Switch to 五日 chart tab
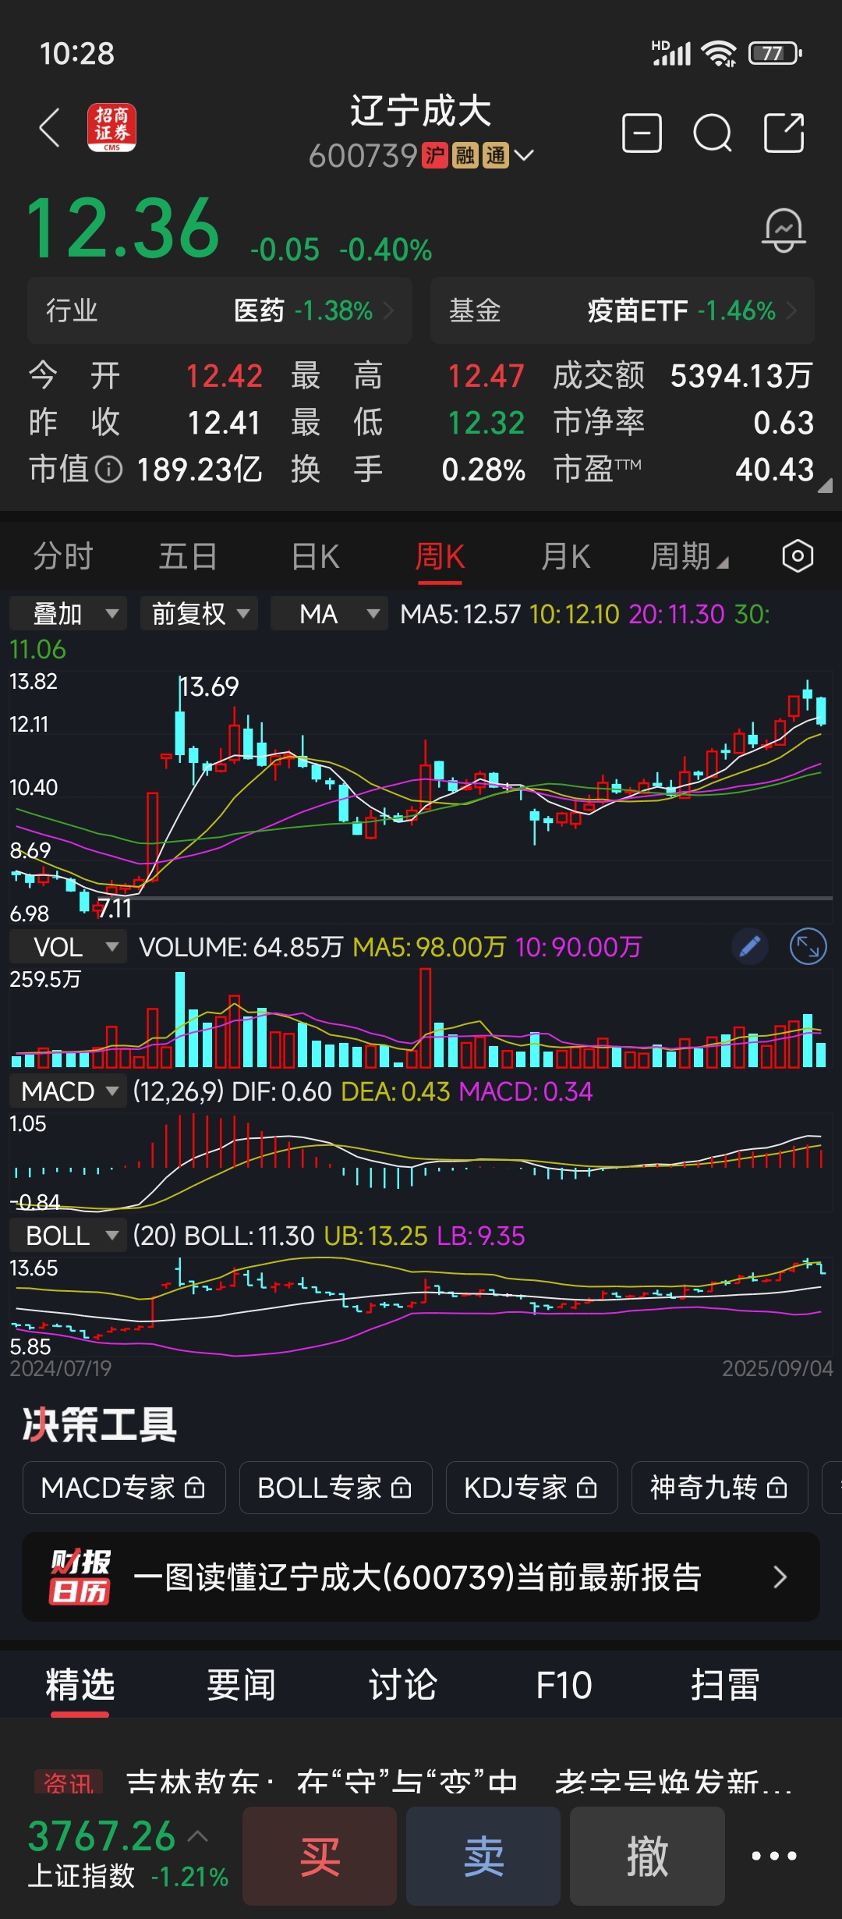This screenshot has width=842, height=1919. coord(188,556)
